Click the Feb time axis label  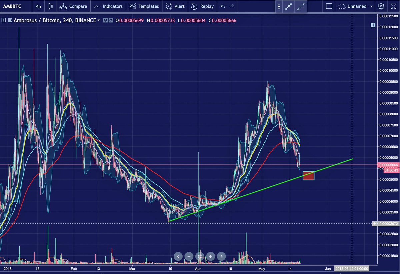pos(74,268)
